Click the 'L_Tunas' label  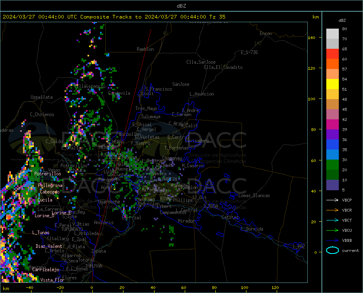click(x=41, y=233)
